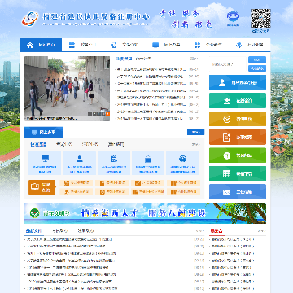
Task: Click the lower small blue advanced-search button
Action: click(257, 68)
